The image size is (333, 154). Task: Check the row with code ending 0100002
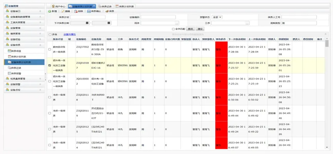tap(50, 81)
